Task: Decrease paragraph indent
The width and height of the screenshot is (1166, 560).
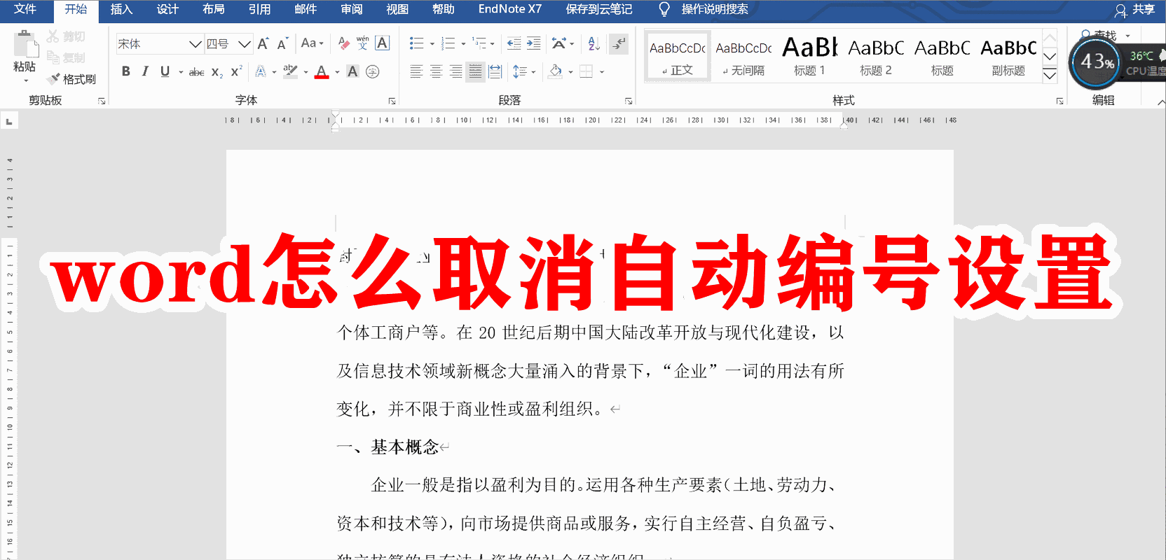Action: coord(514,43)
